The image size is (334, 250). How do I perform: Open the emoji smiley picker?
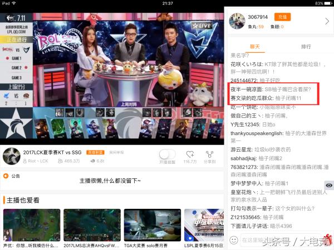pos(234,240)
